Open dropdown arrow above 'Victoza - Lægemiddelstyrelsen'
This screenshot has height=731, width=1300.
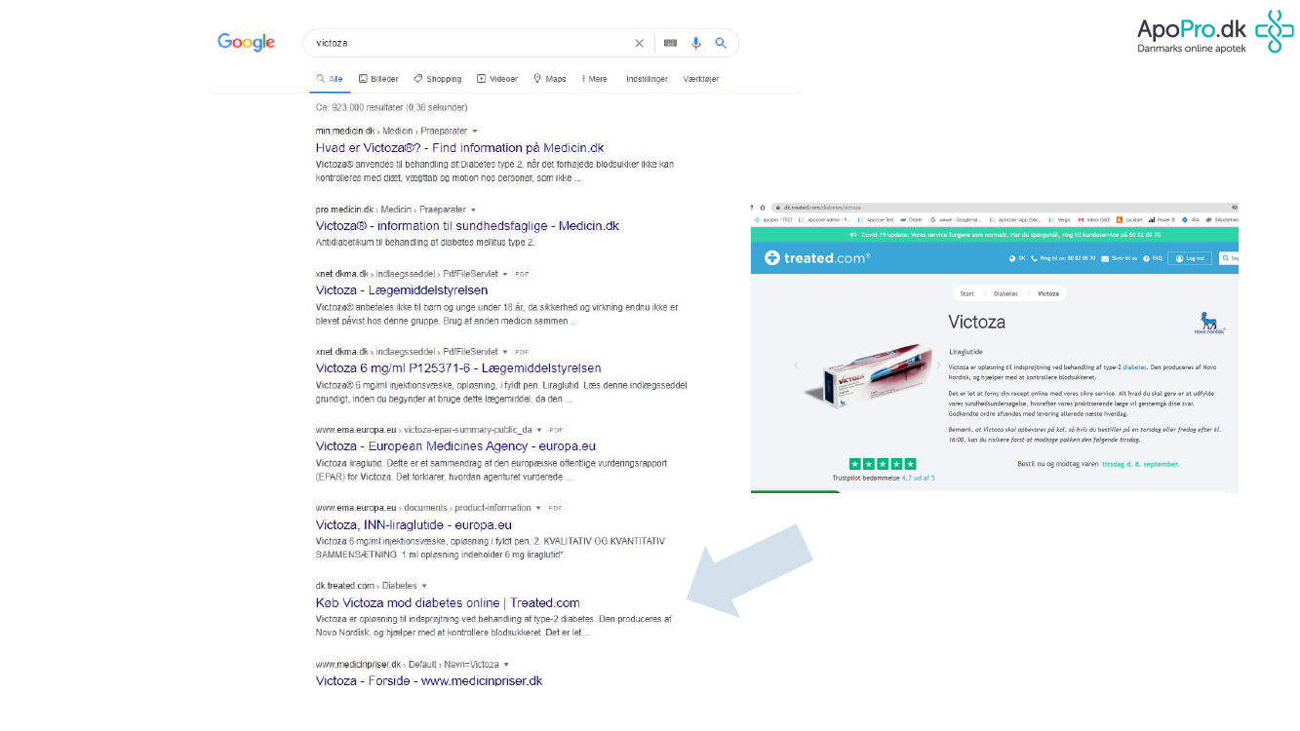pos(504,274)
